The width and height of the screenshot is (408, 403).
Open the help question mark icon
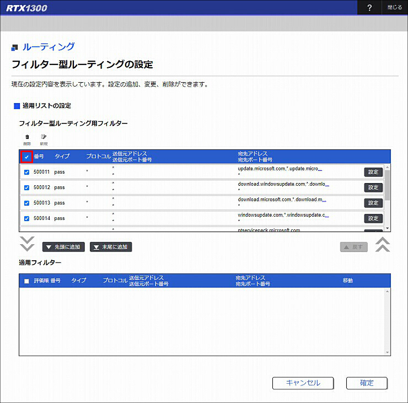369,8
